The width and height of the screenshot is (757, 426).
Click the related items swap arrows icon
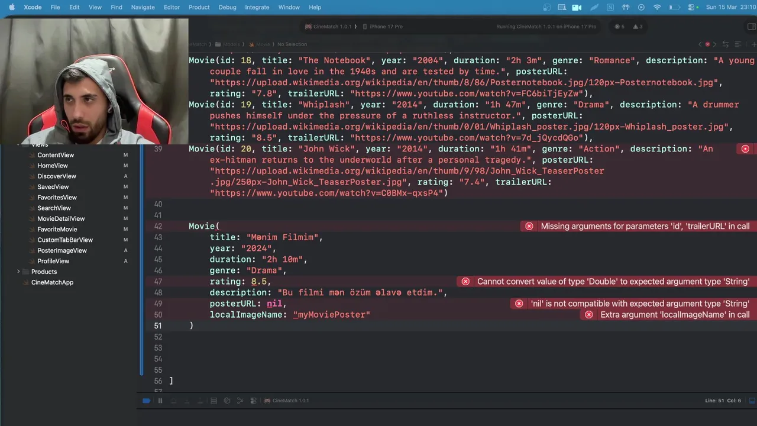[727, 44]
